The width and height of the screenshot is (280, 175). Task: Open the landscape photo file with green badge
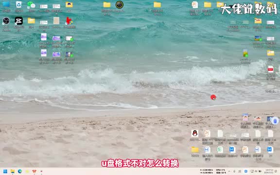pyautogui.click(x=258, y=38)
